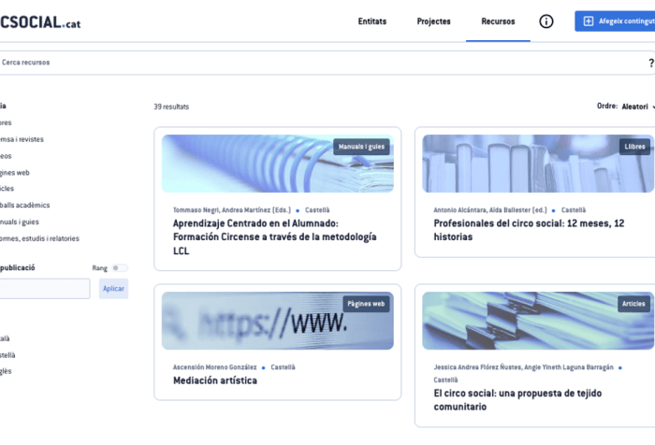Open the Projectes tab

pos(433,22)
